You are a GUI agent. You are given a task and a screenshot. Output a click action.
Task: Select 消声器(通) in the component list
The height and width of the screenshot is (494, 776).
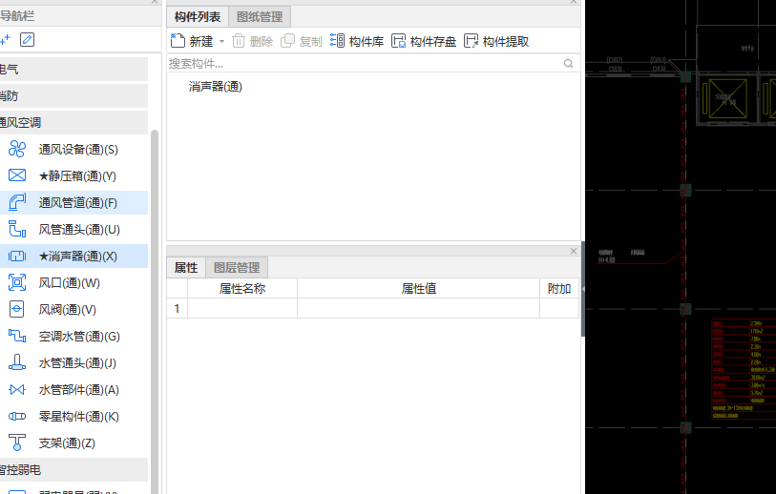(x=216, y=87)
